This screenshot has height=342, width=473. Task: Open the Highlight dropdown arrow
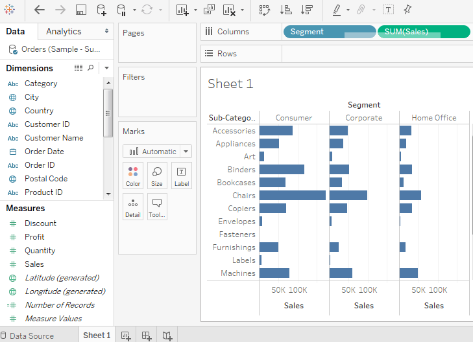(348, 10)
